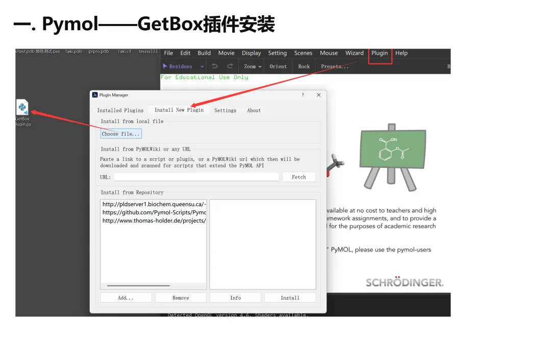Open the File menu in PyMOL
This screenshot has width=551, height=345.
[168, 53]
